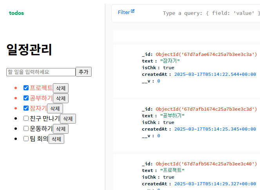Click isChk true in 공부하기 document
This screenshot has width=260, height=190.
coord(168,122)
